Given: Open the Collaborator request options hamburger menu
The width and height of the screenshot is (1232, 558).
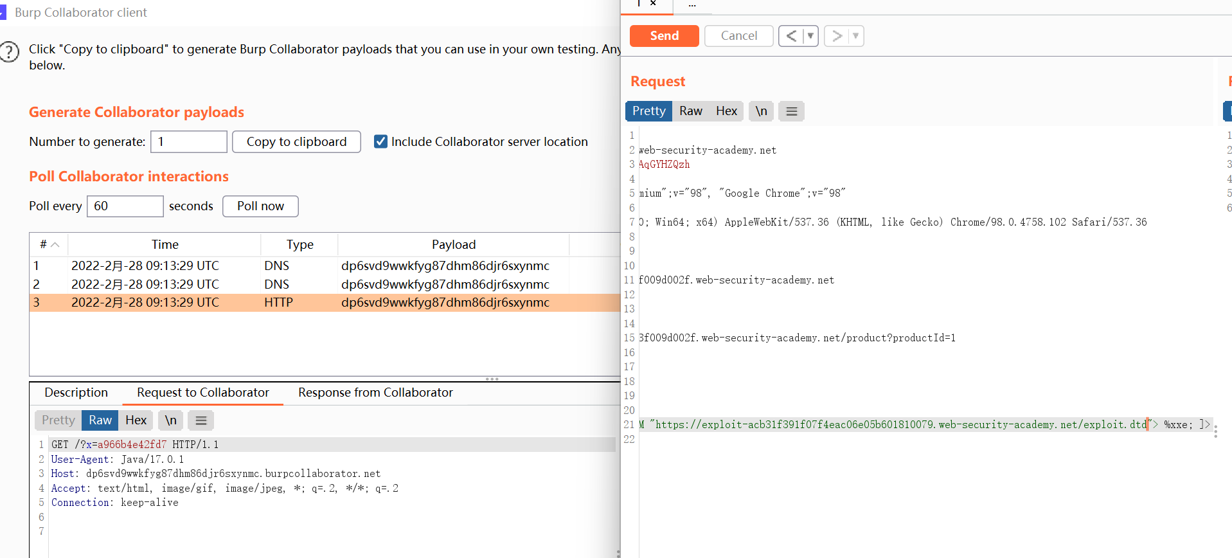Looking at the screenshot, I should 201,420.
